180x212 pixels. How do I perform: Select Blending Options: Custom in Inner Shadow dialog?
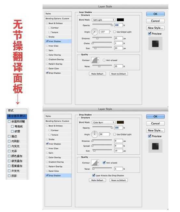click(x=58, y=19)
